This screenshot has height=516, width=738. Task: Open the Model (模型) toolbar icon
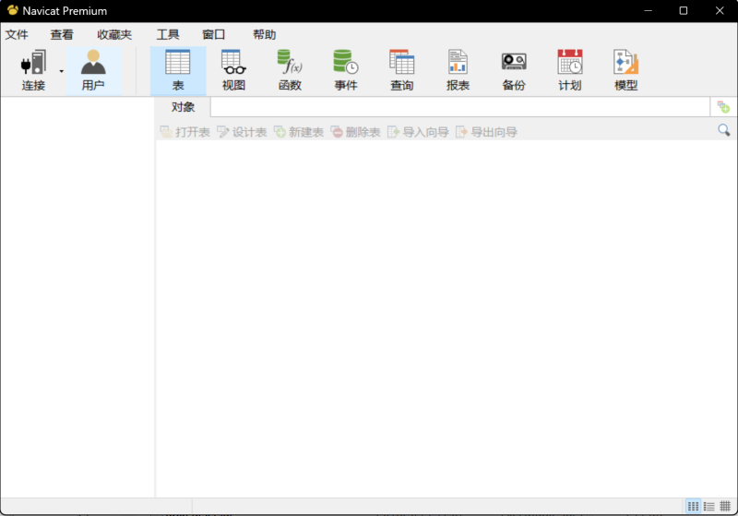(626, 71)
